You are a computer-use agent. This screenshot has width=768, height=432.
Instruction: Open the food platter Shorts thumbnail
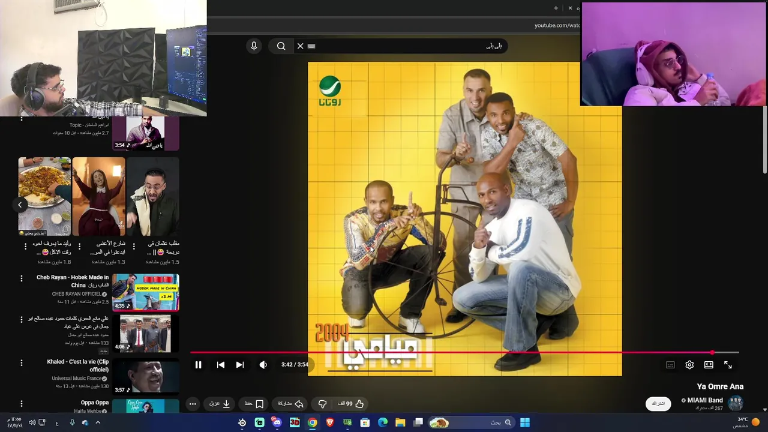pyautogui.click(x=44, y=197)
